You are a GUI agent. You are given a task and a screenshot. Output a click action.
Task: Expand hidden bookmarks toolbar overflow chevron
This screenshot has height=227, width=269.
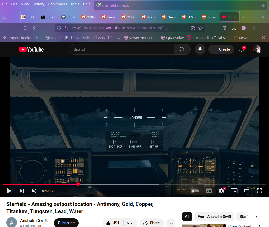click(263, 37)
